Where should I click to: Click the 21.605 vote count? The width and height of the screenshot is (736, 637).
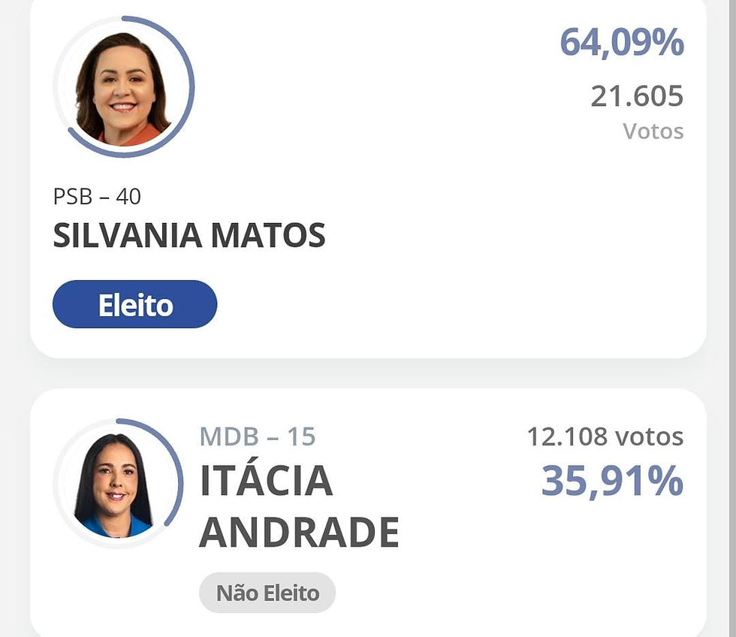point(637,96)
